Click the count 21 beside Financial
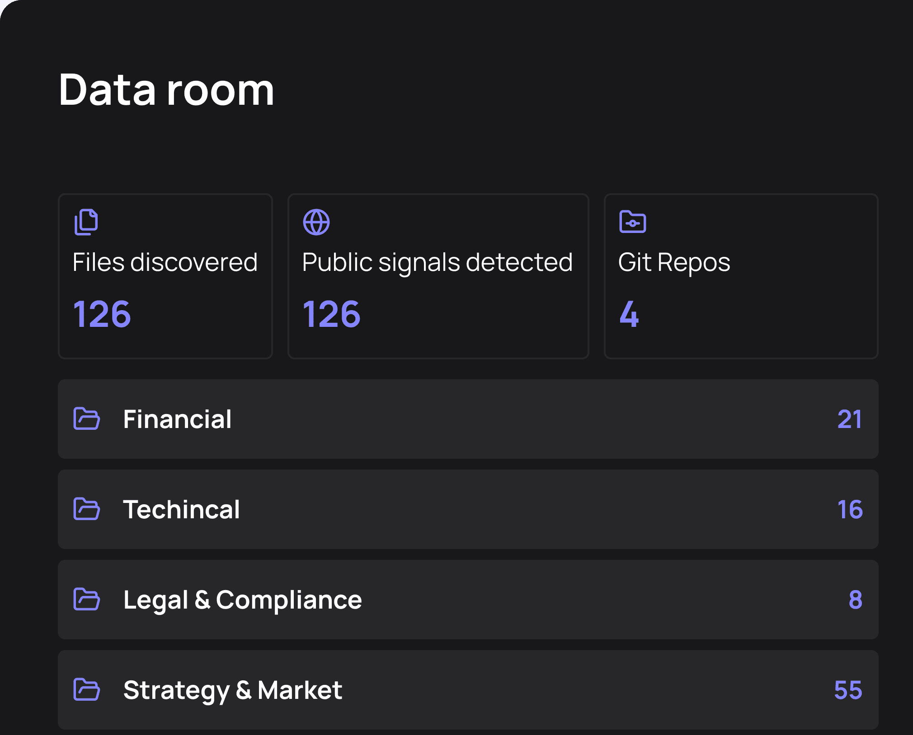 tap(850, 419)
